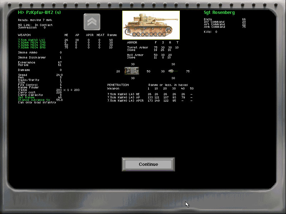Click the Panzer IV tank picture

pos(151,25)
